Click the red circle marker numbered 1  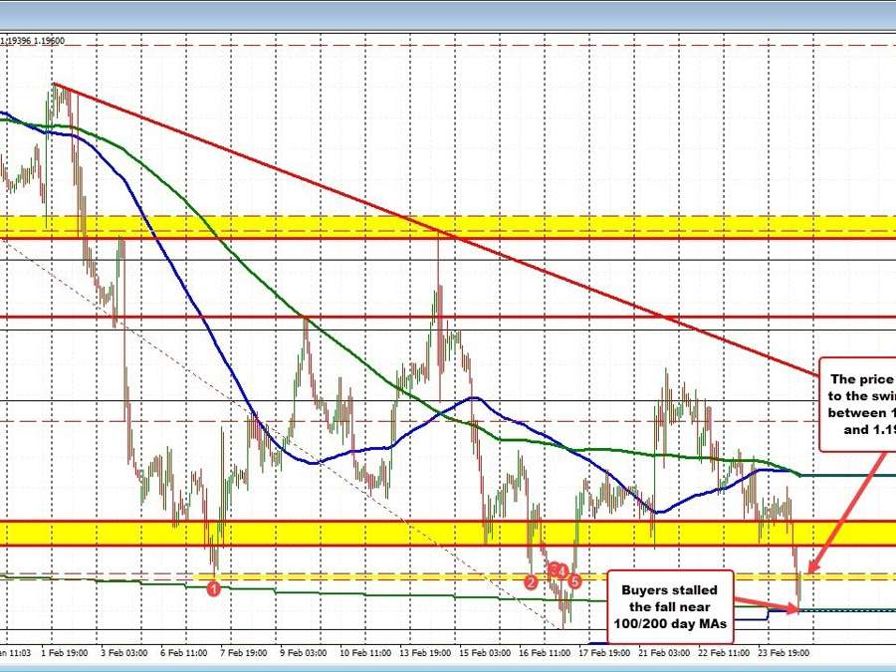tap(213, 588)
